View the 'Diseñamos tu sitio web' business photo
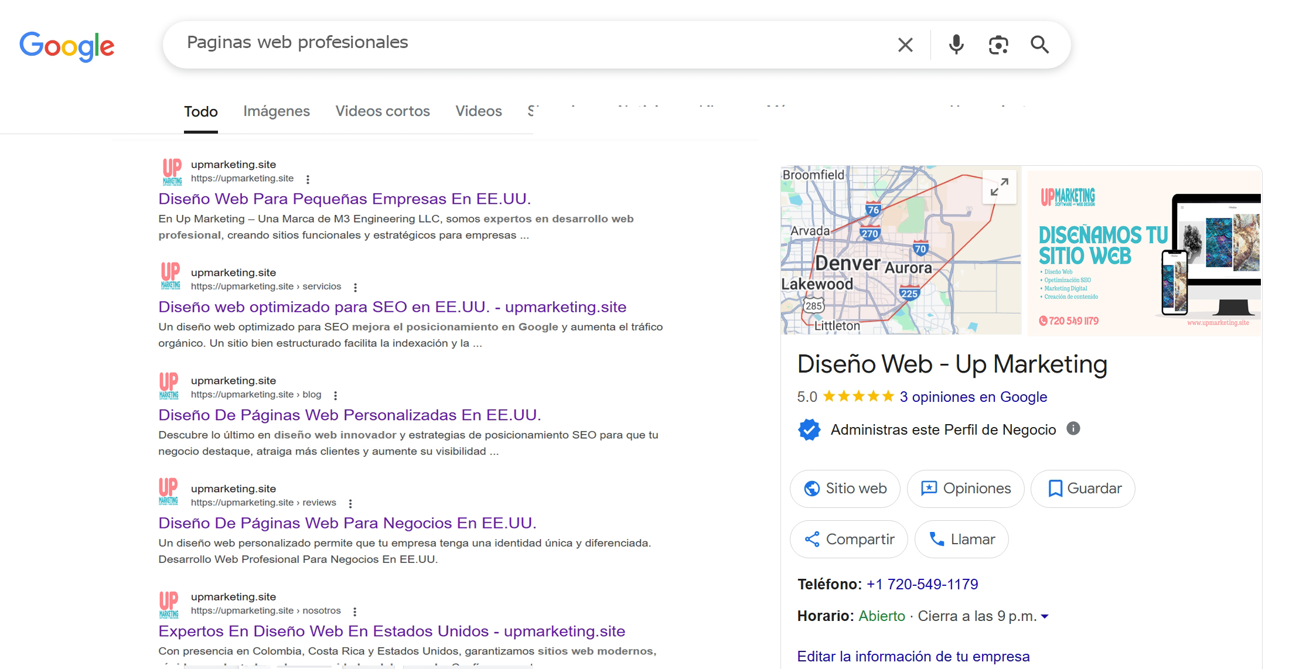1289x669 pixels. (x=1144, y=252)
